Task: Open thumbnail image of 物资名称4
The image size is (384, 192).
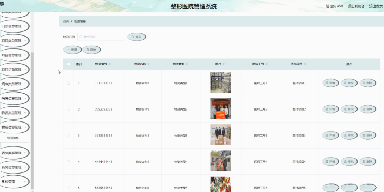Action: point(221,161)
